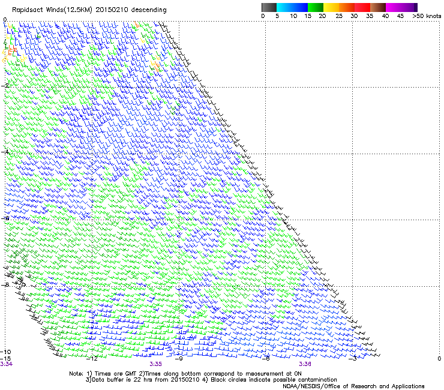Click the 'Times are GMT' note line
This screenshot has height=390, width=444.
185,374
